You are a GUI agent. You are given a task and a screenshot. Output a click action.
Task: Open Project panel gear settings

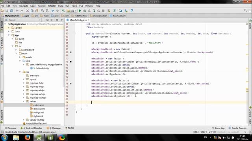point(57,20)
